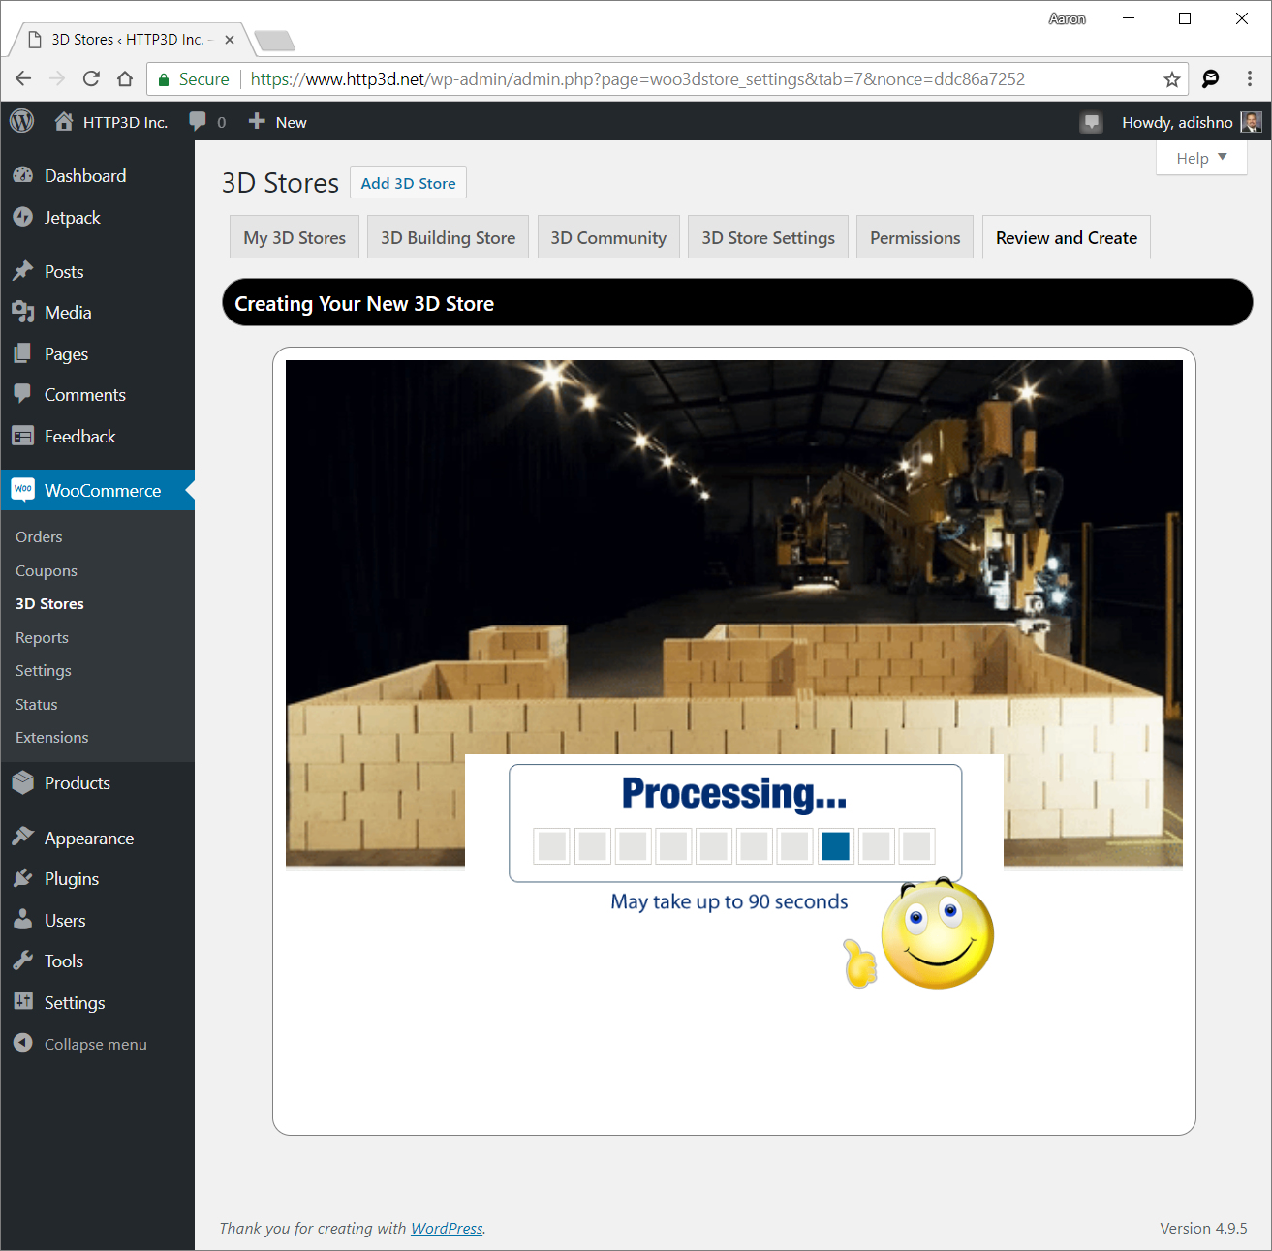1272x1251 pixels.
Task: Reload the page in the browser
Action: pos(91,79)
